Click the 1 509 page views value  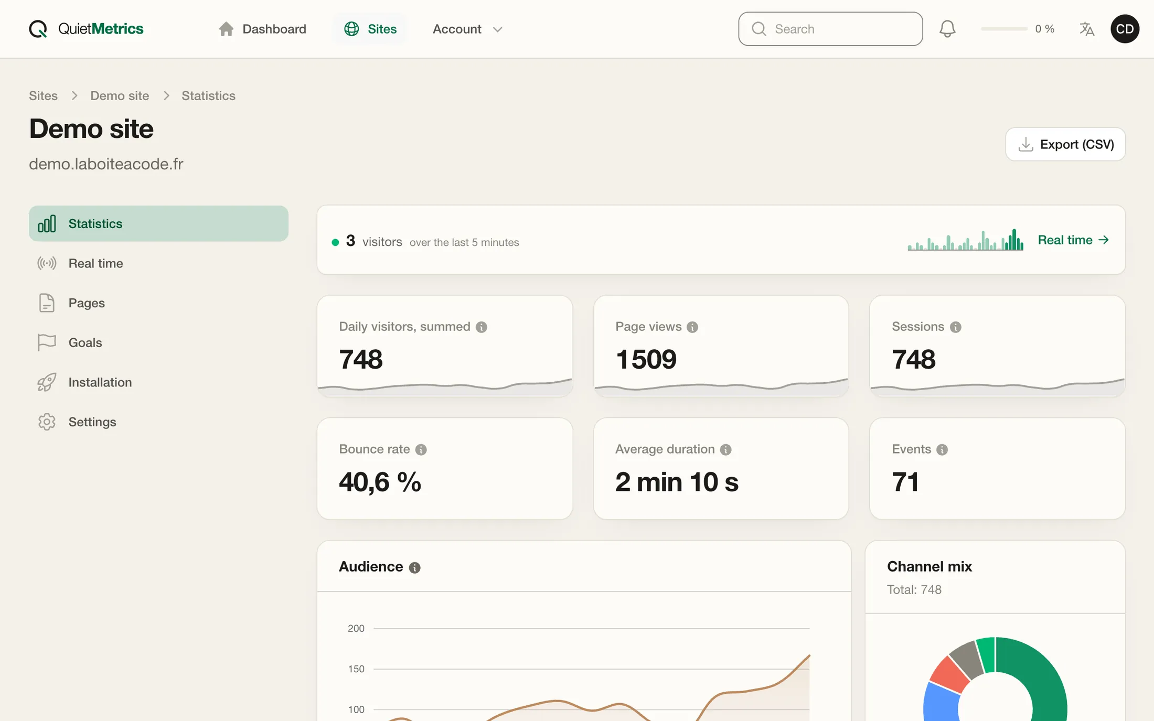pyautogui.click(x=646, y=359)
